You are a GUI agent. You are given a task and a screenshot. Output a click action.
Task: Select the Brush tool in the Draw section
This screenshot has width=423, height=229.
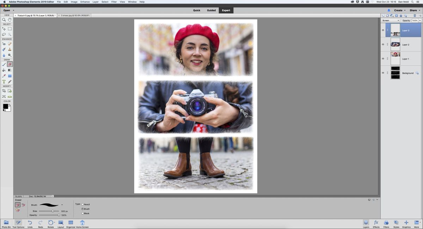coord(4,64)
